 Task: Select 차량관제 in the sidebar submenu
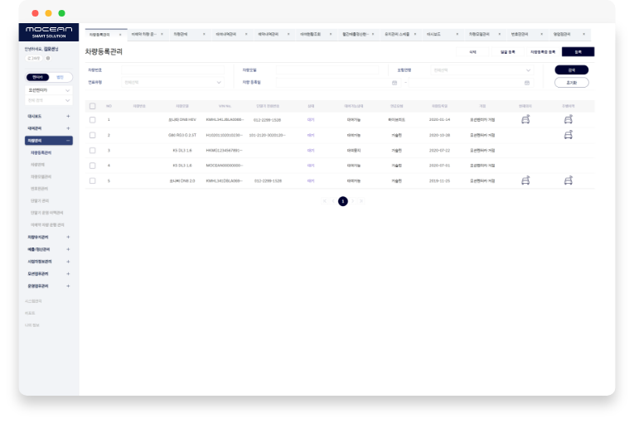(38, 165)
